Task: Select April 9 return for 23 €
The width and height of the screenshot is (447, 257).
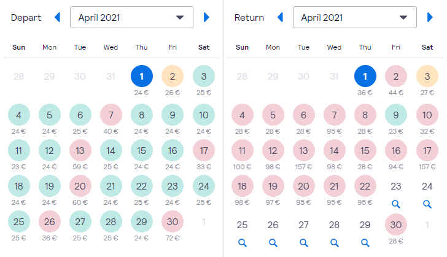Action: [395, 115]
